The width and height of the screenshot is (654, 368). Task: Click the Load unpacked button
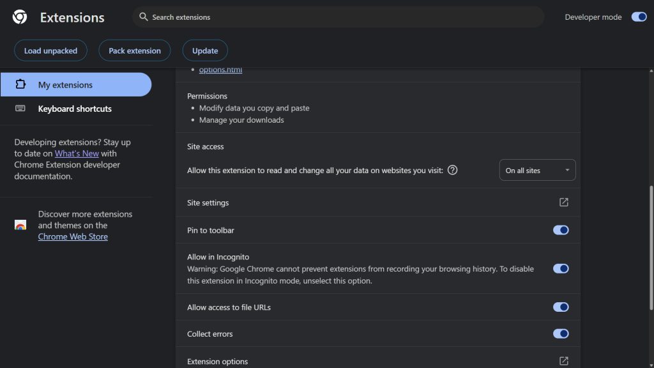(50, 50)
